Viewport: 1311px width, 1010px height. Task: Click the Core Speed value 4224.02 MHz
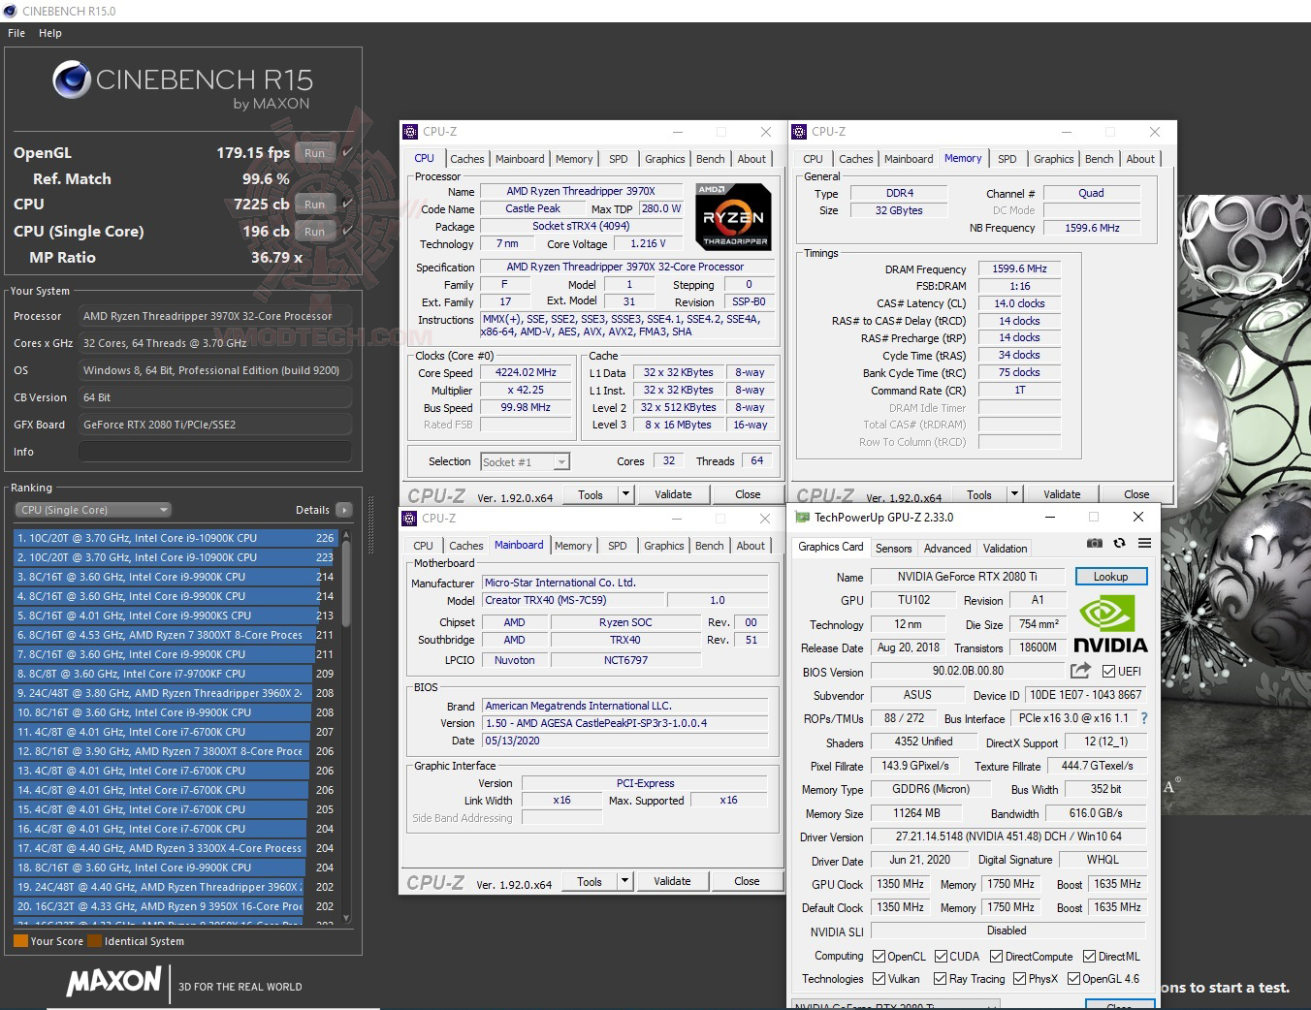tap(527, 373)
